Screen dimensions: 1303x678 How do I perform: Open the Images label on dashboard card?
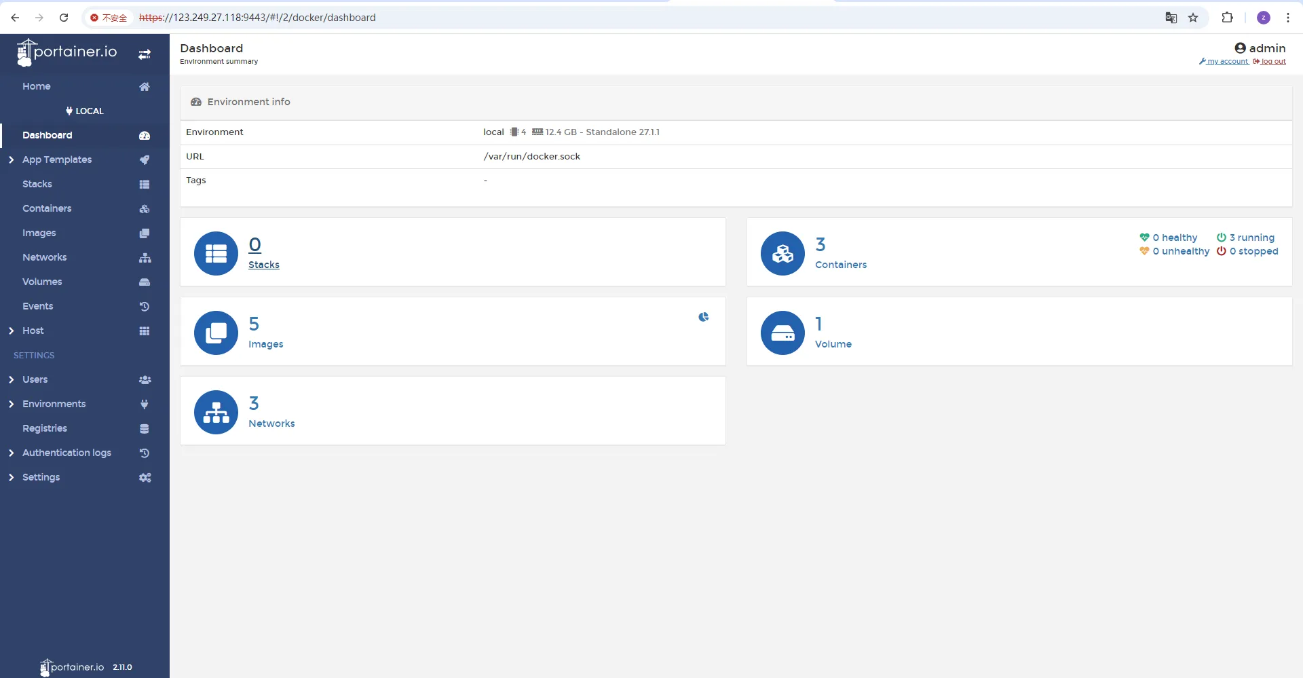click(266, 345)
